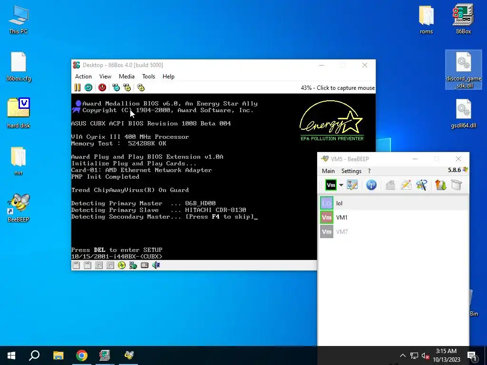Open Windows taskbar search
Viewport: 487px width, 365px height.
[34, 355]
